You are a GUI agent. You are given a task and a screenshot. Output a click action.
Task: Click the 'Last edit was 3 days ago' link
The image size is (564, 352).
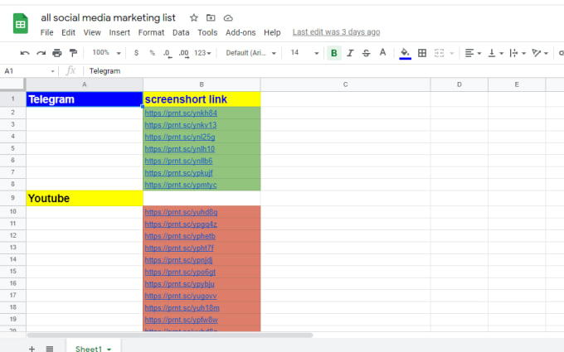[x=336, y=32]
